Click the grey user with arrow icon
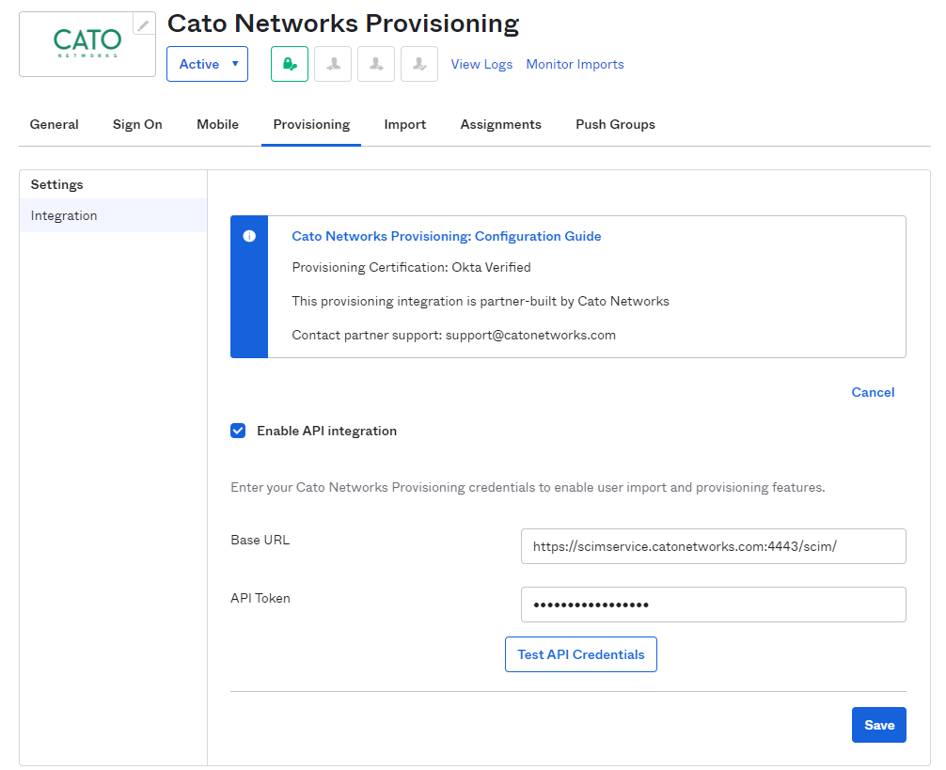This screenshot has width=946, height=770. pyautogui.click(x=376, y=64)
